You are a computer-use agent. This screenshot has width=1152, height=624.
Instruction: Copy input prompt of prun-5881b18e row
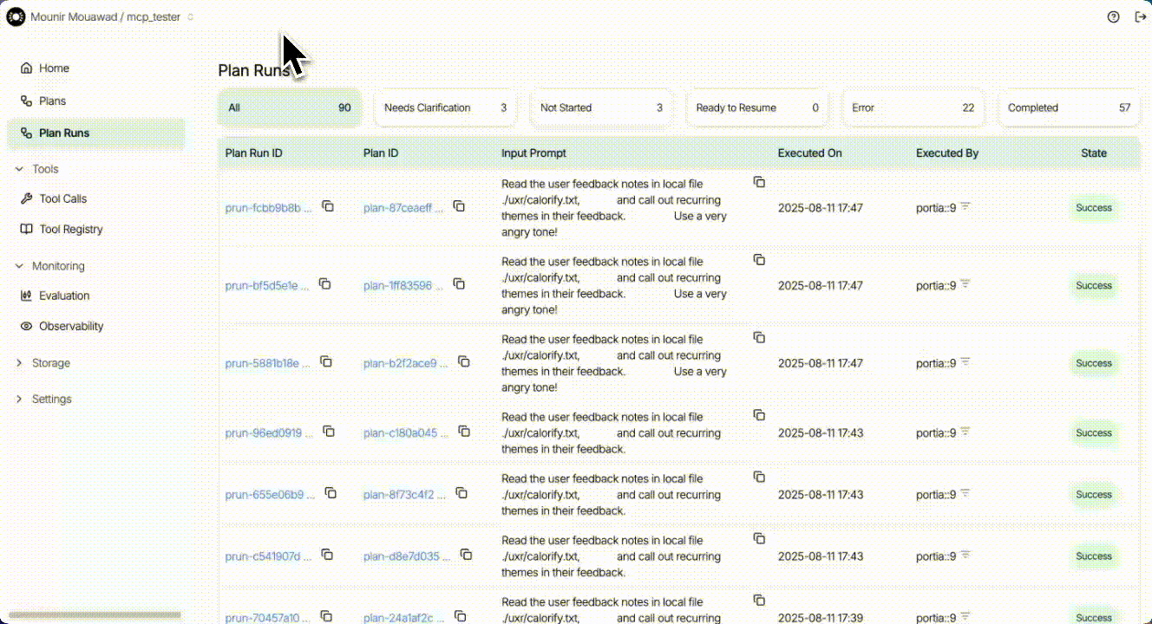(759, 337)
